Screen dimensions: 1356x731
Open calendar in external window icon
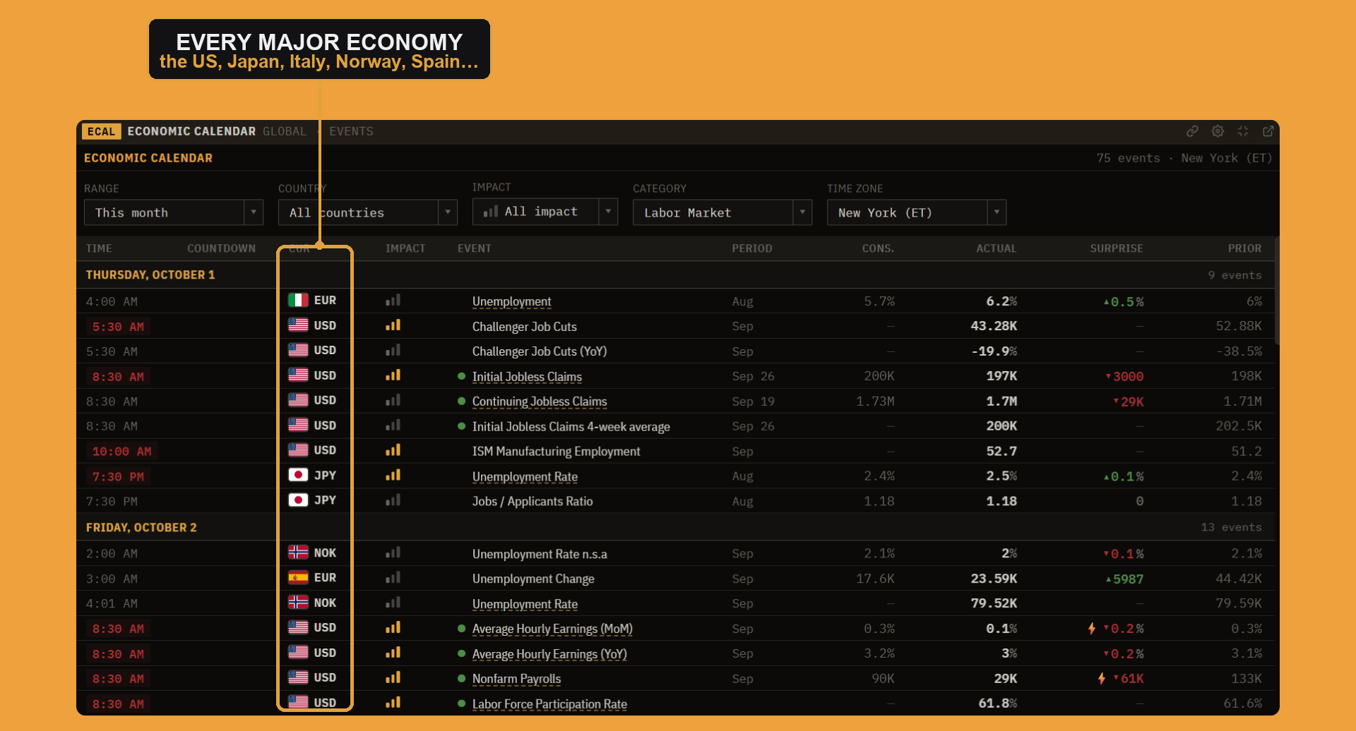pos(1268,131)
